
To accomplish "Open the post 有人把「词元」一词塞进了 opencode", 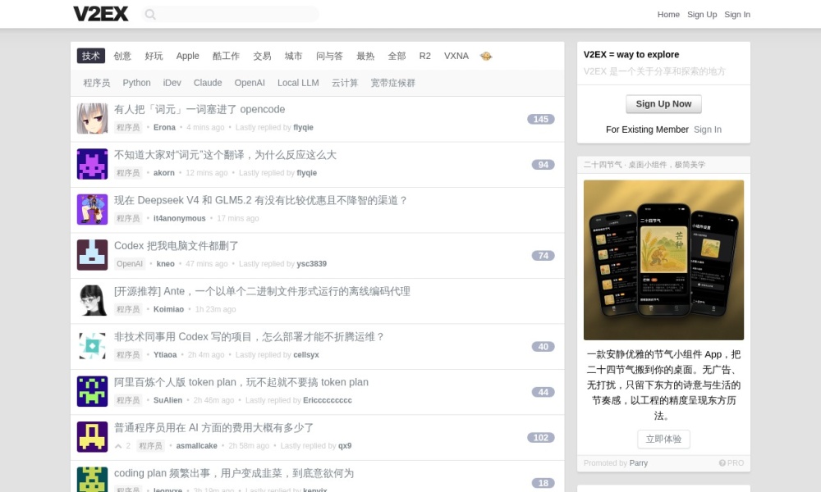I will pos(200,109).
